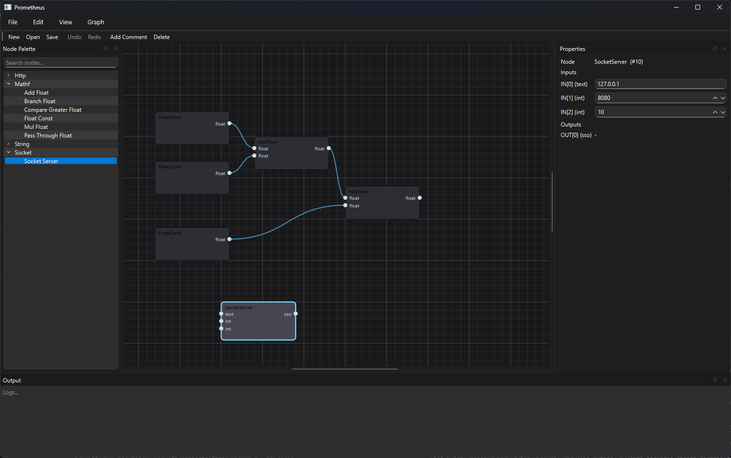The image size is (731, 458).
Task: Open the File menu
Action: click(13, 22)
